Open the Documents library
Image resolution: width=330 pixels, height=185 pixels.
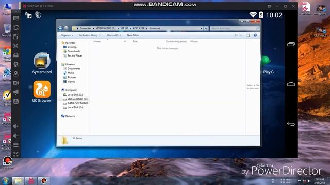(72, 68)
